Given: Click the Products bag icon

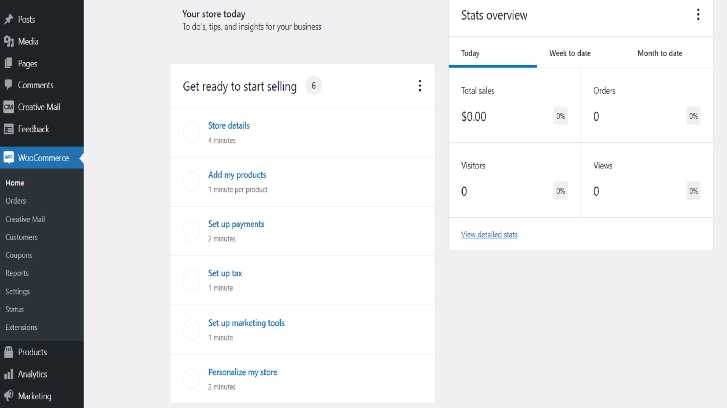Looking at the screenshot, I should 9,352.
